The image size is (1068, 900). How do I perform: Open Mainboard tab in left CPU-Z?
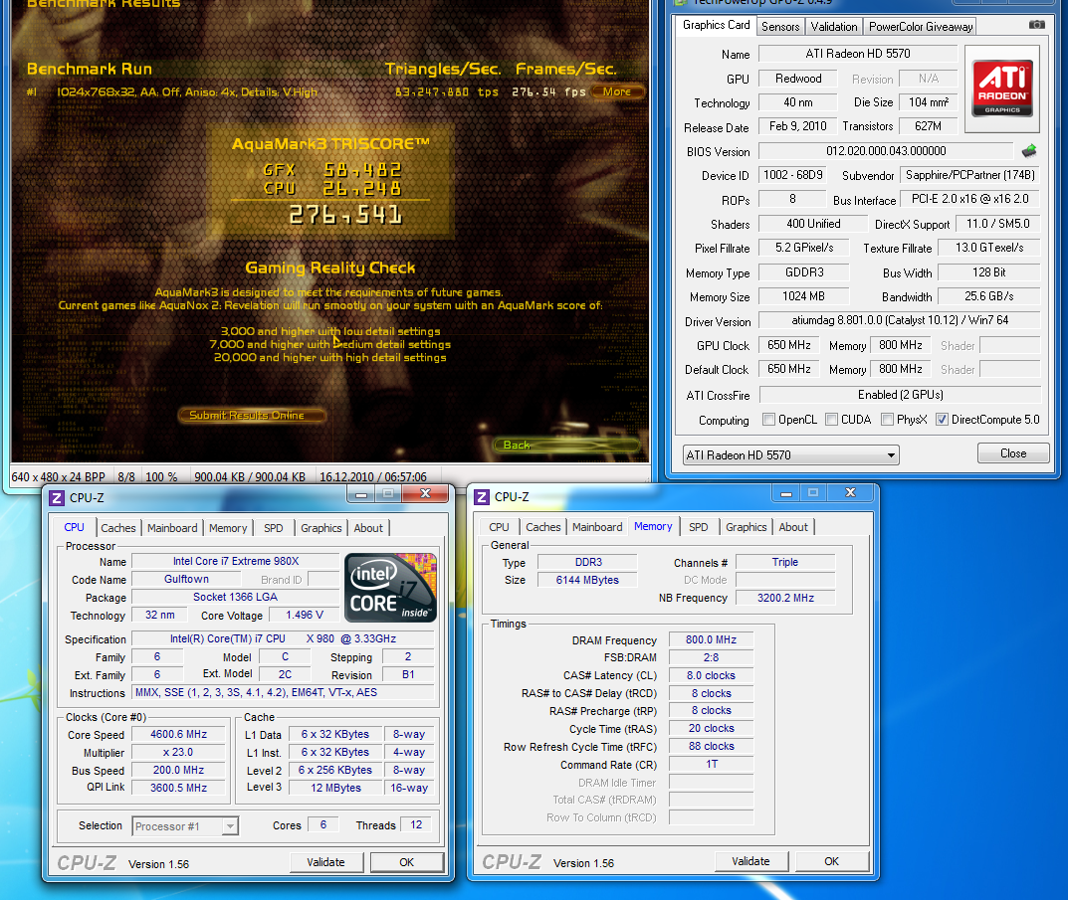tap(171, 528)
